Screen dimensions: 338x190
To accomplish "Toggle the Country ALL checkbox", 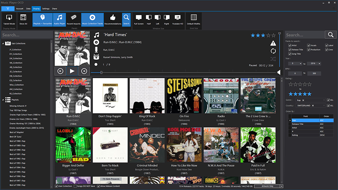I will [x=328, y=106].
